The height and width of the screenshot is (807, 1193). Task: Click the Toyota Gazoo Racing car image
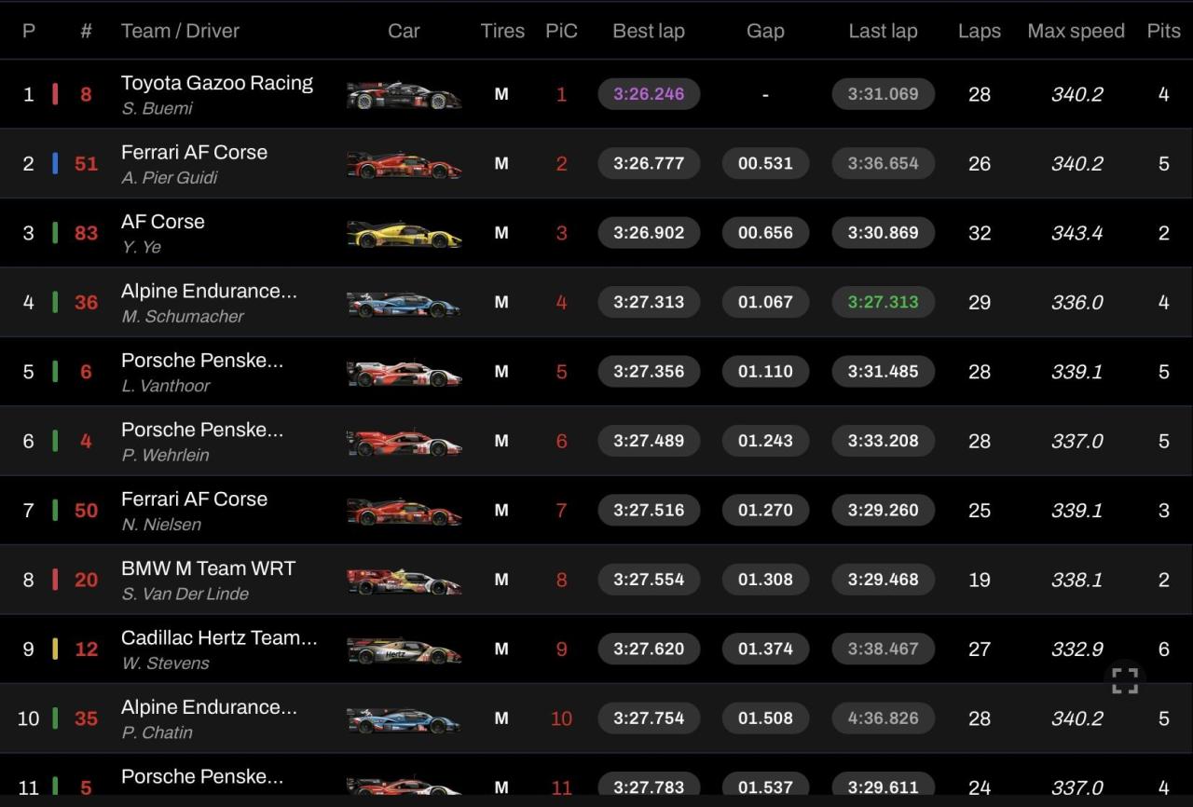(404, 95)
